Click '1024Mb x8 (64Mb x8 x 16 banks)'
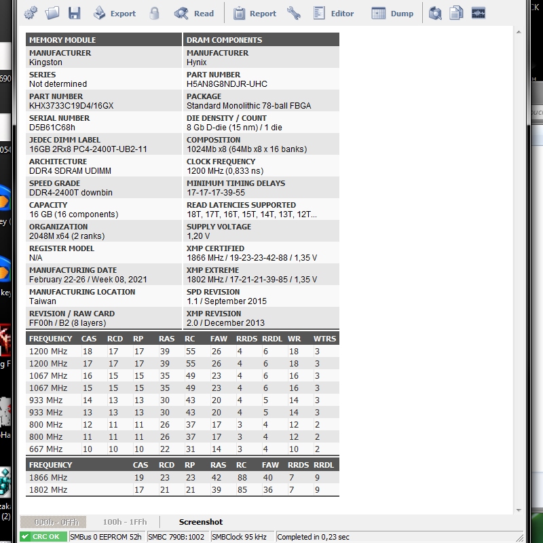Image resolution: width=543 pixels, height=543 pixels. (247, 149)
